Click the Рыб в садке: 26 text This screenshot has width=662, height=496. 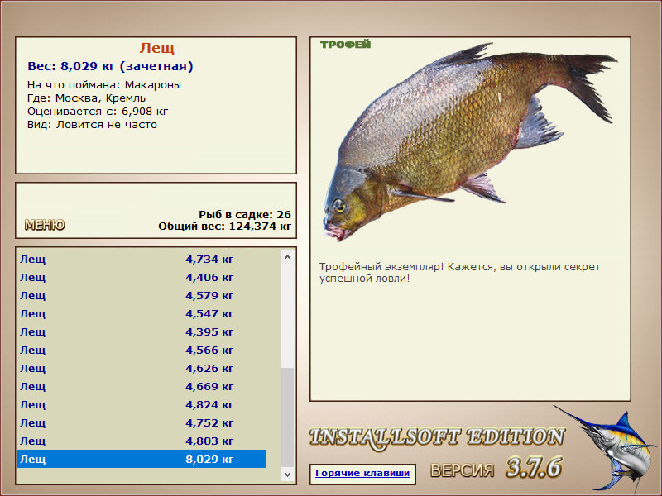click(x=245, y=215)
